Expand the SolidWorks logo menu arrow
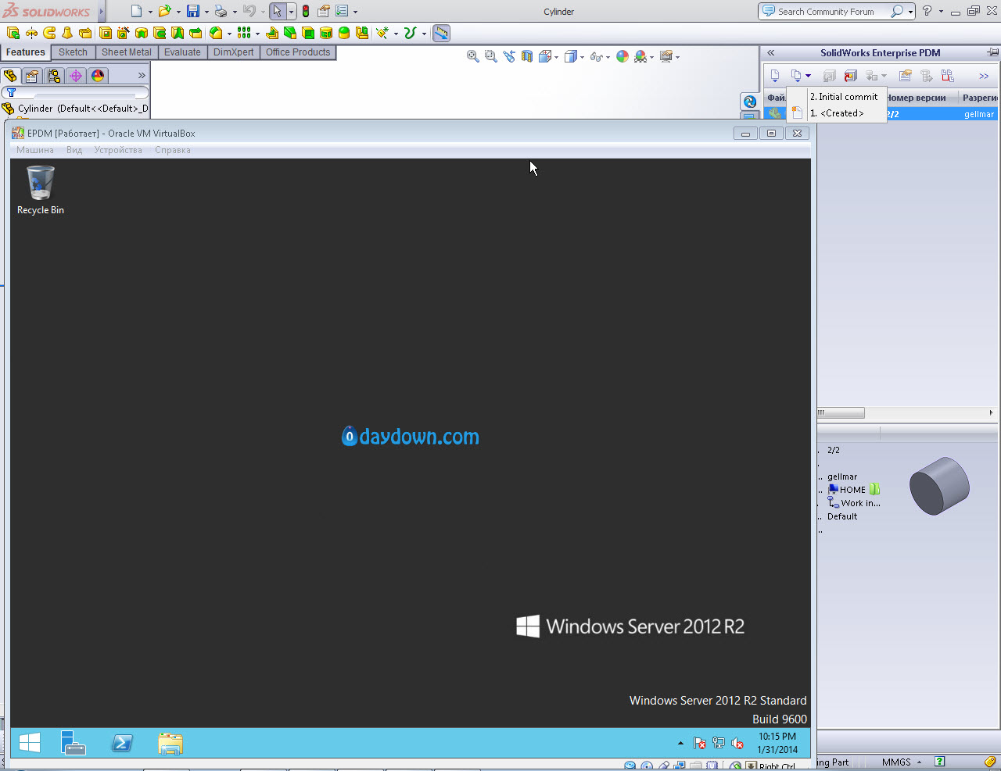 click(102, 12)
